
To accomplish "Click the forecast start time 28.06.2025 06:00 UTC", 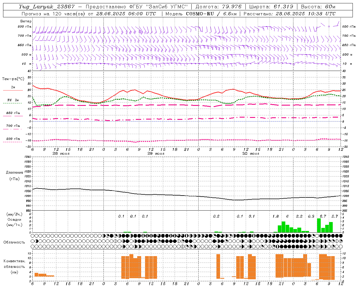I will pyautogui.click(x=126, y=14).
